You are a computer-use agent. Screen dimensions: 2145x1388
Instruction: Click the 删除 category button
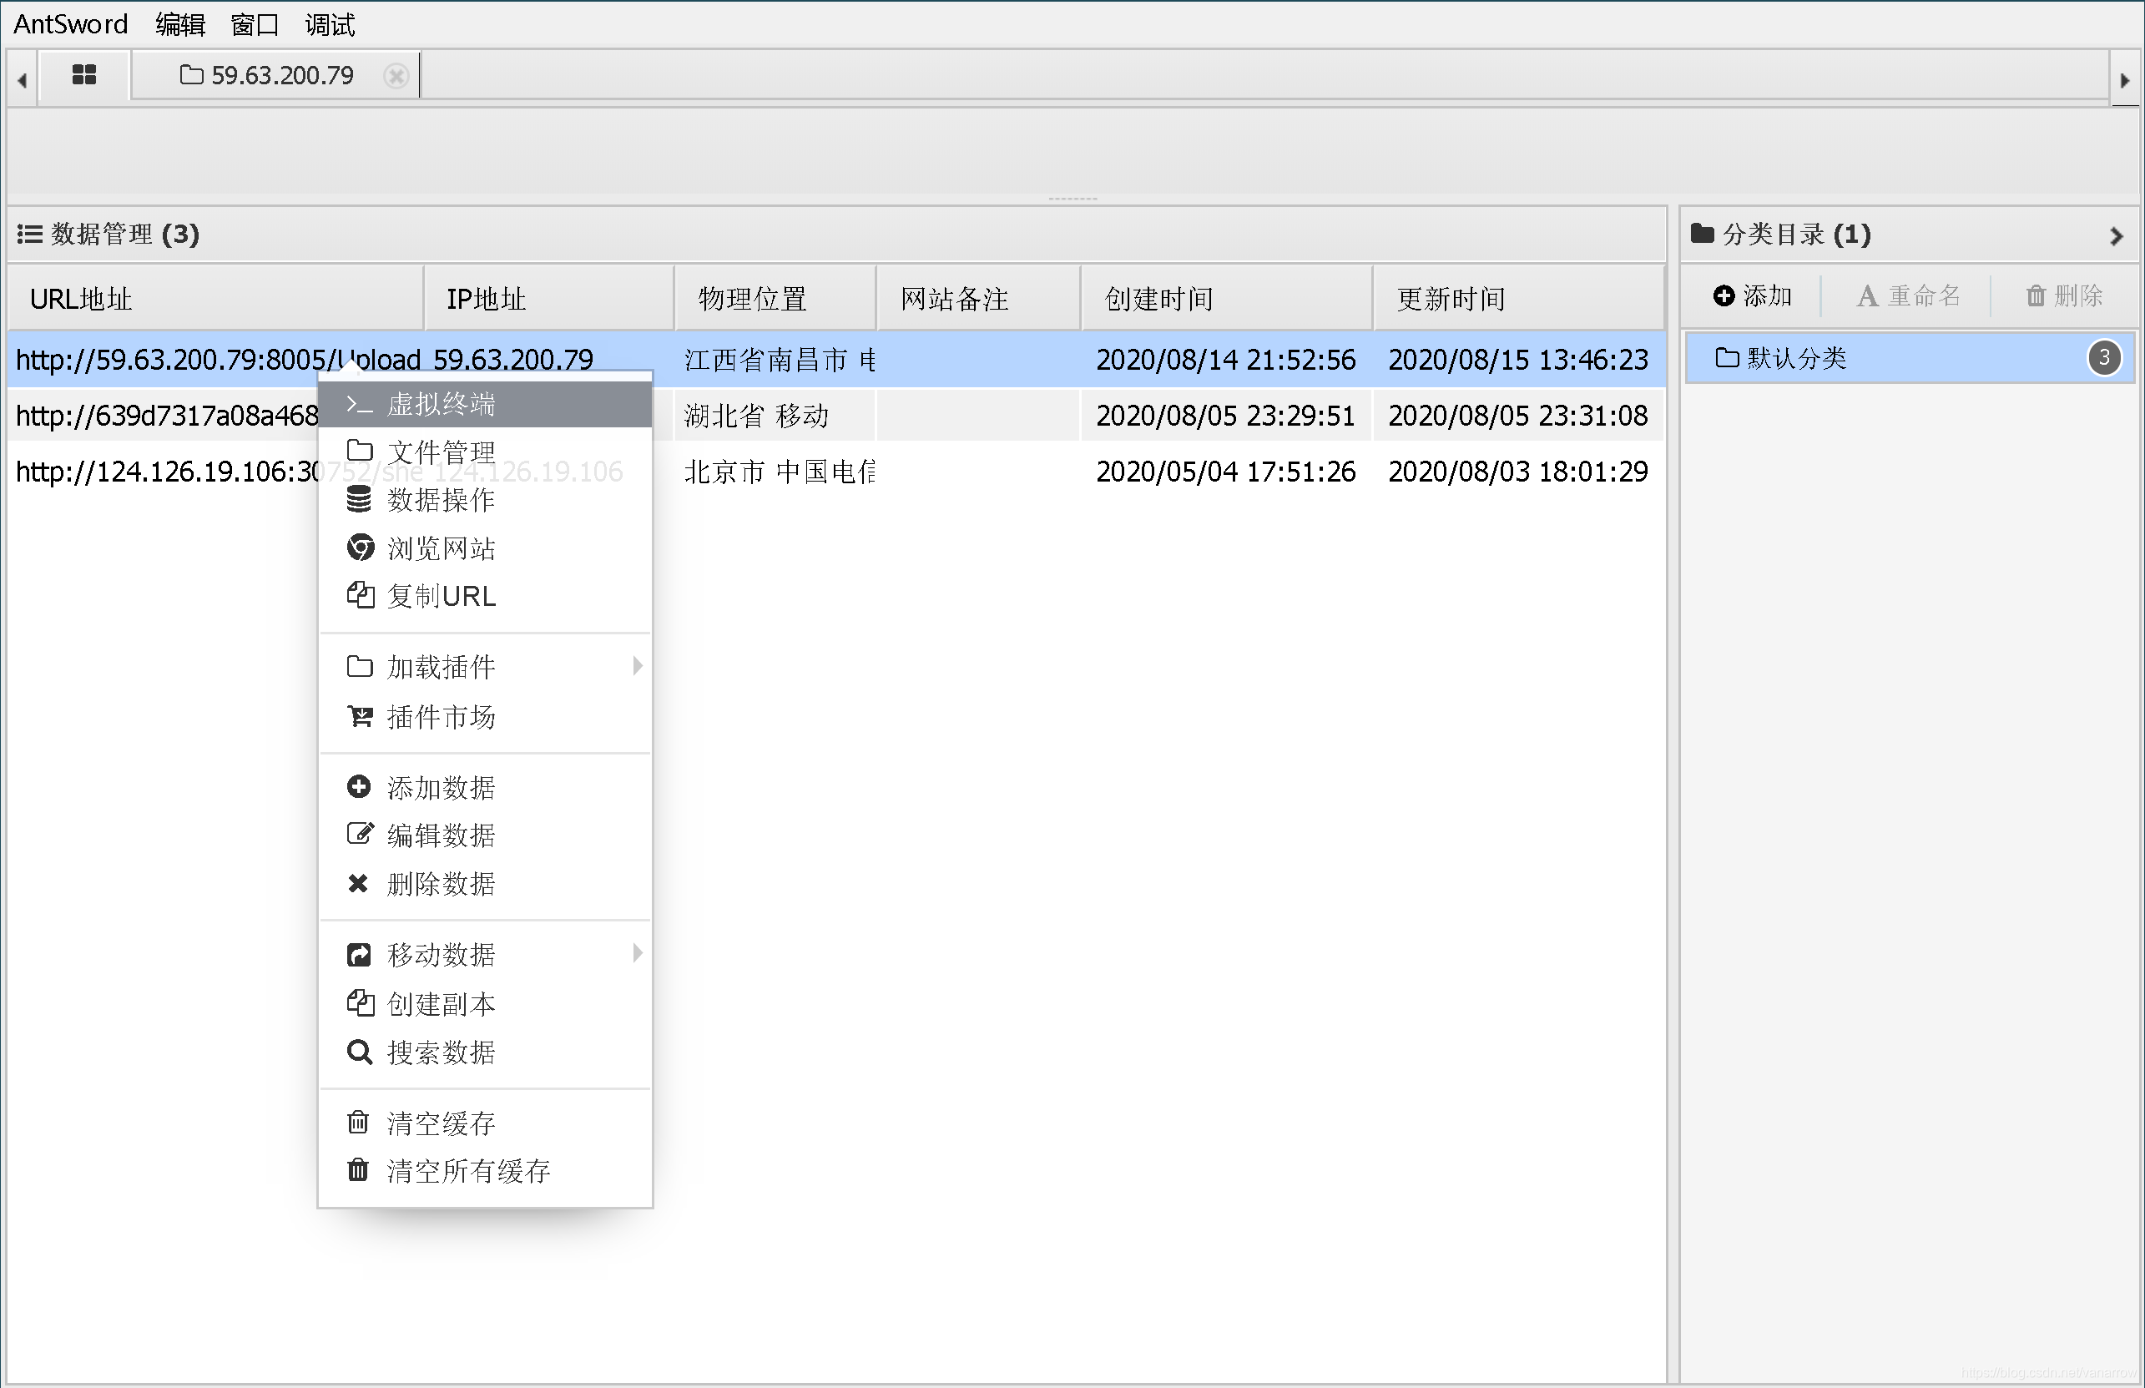2064,295
